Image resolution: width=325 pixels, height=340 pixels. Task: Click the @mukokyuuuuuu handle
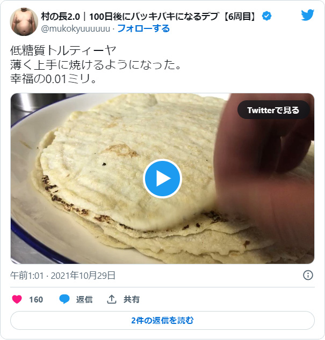click(76, 28)
